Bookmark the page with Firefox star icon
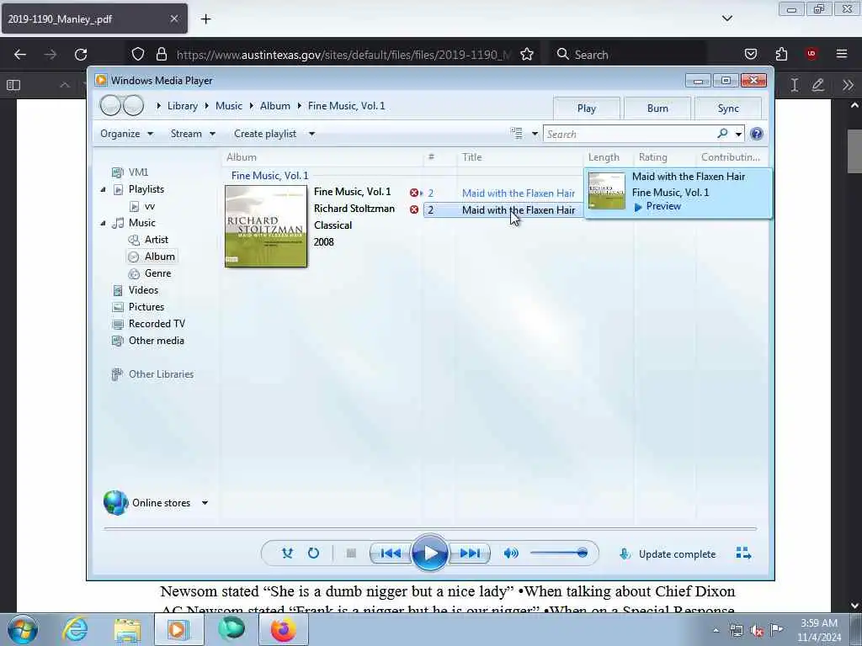This screenshot has width=862, height=646. click(x=527, y=55)
